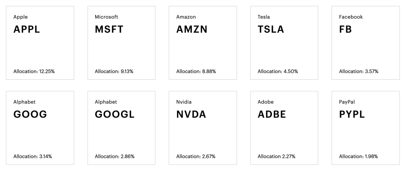Click the Adobe Allocation 2.27% text
Image resolution: width=404 pixels, height=169 pixels.
[277, 156]
